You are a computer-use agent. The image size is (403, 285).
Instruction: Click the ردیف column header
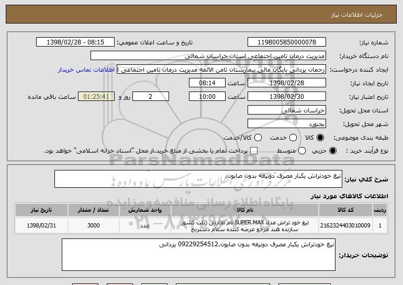(380, 210)
